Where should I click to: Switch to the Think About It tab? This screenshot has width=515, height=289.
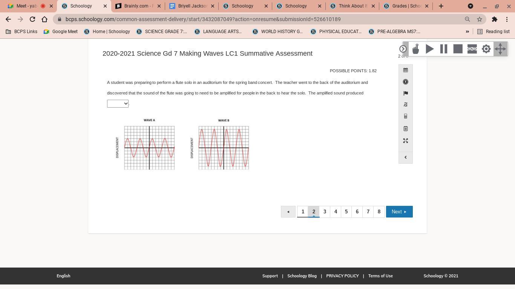(x=353, y=6)
